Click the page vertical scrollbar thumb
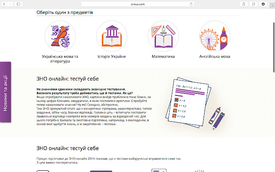The height and width of the screenshot is (172, 275). click(274, 47)
